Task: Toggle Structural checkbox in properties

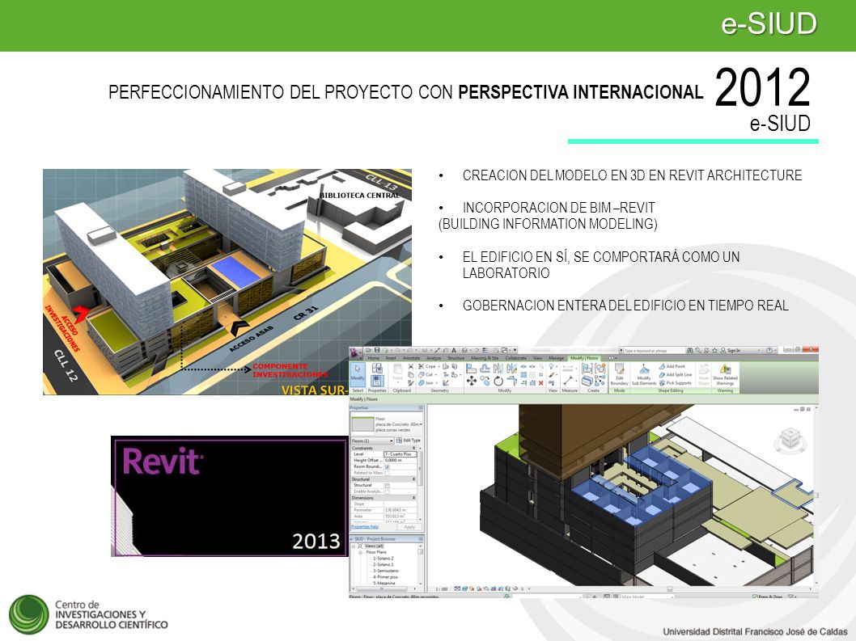Action: [x=387, y=486]
